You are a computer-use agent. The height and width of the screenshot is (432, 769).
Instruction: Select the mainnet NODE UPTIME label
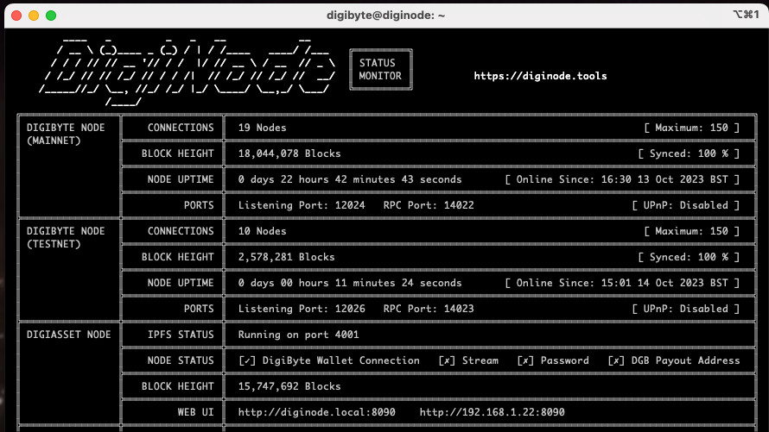(x=181, y=179)
